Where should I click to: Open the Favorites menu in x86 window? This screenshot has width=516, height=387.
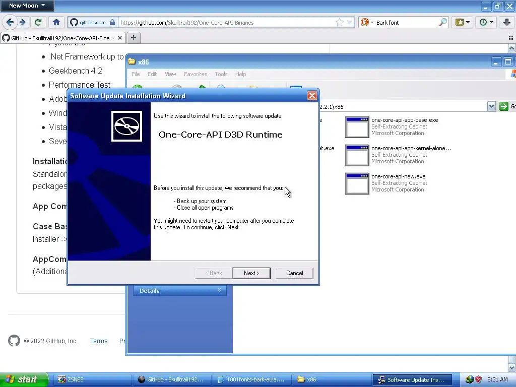coord(195,74)
